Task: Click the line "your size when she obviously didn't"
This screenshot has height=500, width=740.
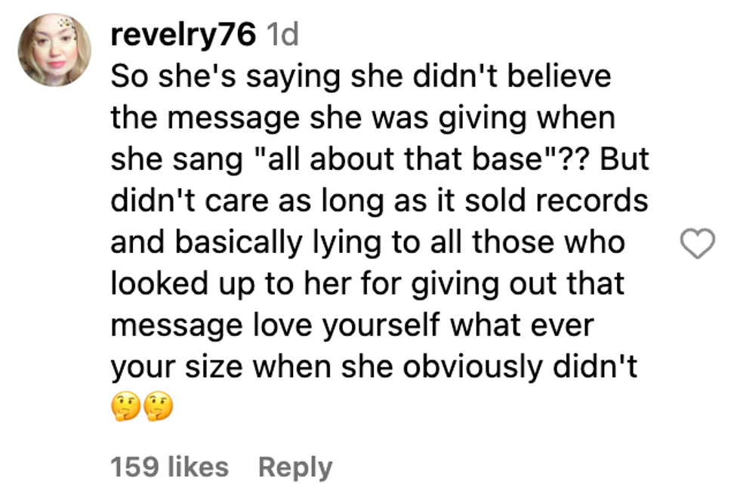Action: 374,367
